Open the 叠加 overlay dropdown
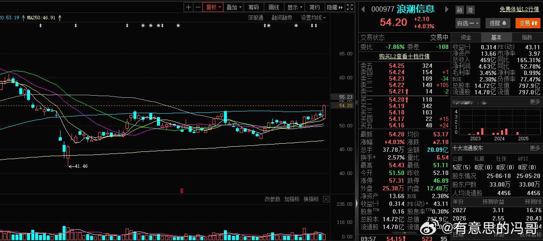The height and width of the screenshot is (241, 543). 234,7
